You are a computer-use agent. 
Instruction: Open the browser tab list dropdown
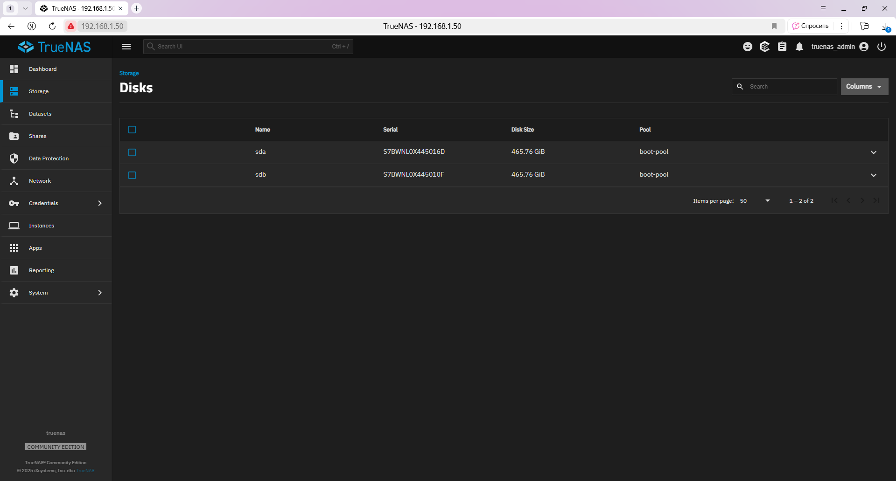tap(25, 8)
